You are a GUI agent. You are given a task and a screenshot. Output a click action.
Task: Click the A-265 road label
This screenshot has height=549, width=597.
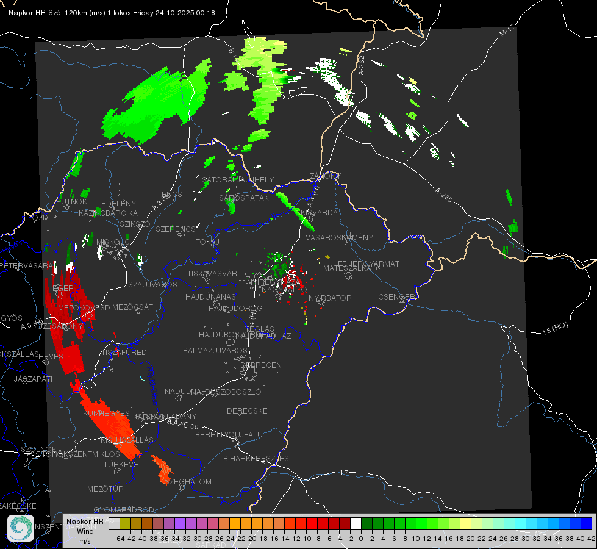444,195
